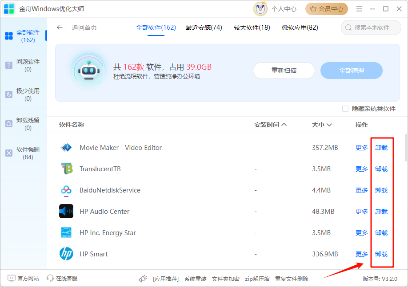Viewport: 408px width, 287px height.
Task: Click the 版本号: V3.2.0 text
Action: (380, 279)
